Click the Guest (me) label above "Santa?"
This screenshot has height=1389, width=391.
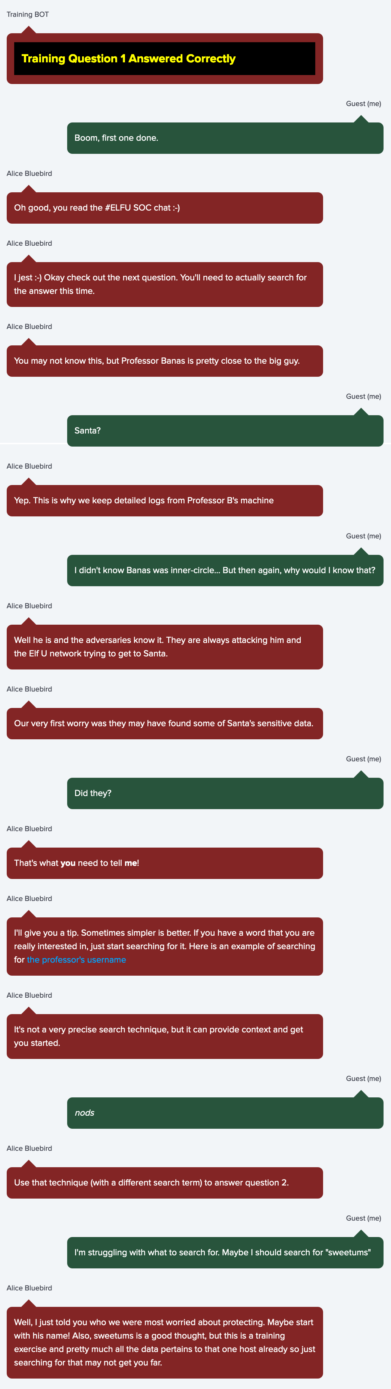pyautogui.click(x=363, y=396)
